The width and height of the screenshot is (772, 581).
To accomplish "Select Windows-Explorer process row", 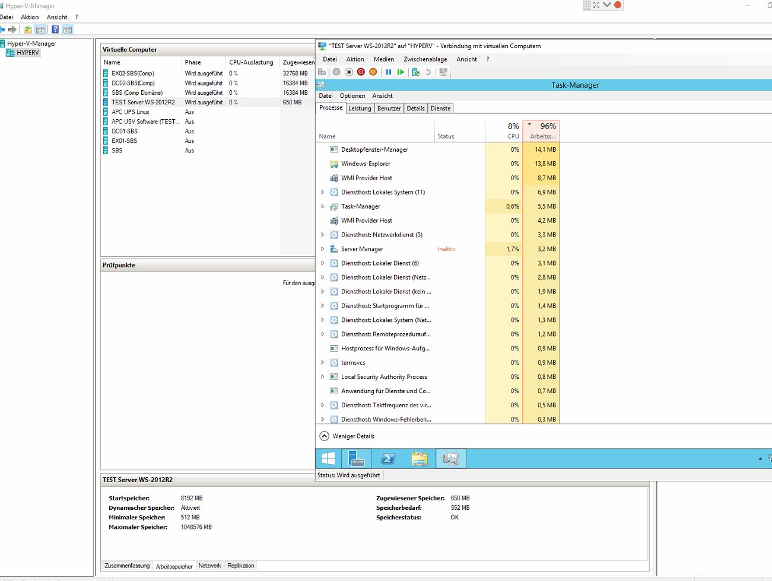I will click(x=438, y=164).
